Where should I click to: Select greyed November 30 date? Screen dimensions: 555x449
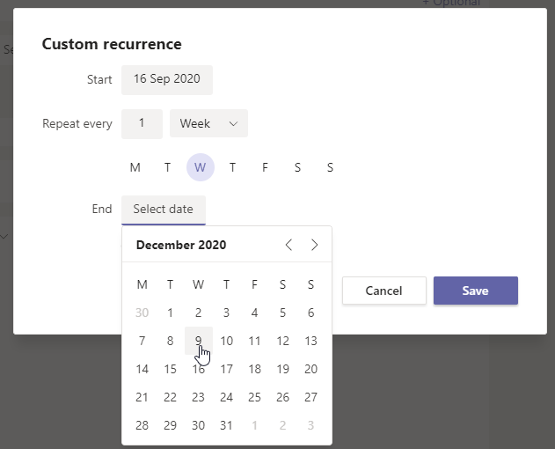(142, 313)
